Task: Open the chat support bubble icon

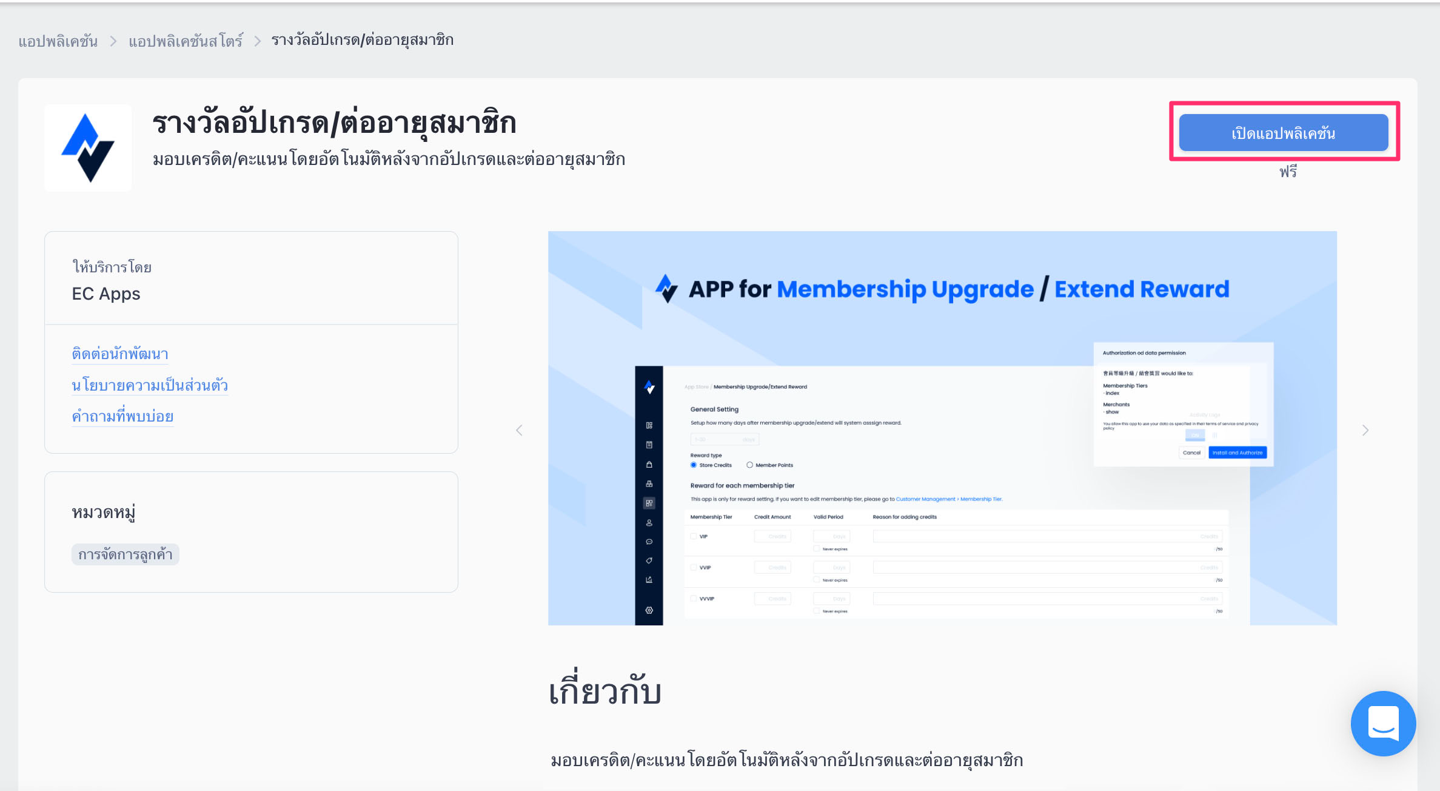Action: click(x=1383, y=723)
